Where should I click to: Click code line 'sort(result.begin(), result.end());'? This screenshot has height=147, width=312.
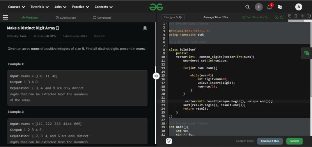click(x=214, y=105)
